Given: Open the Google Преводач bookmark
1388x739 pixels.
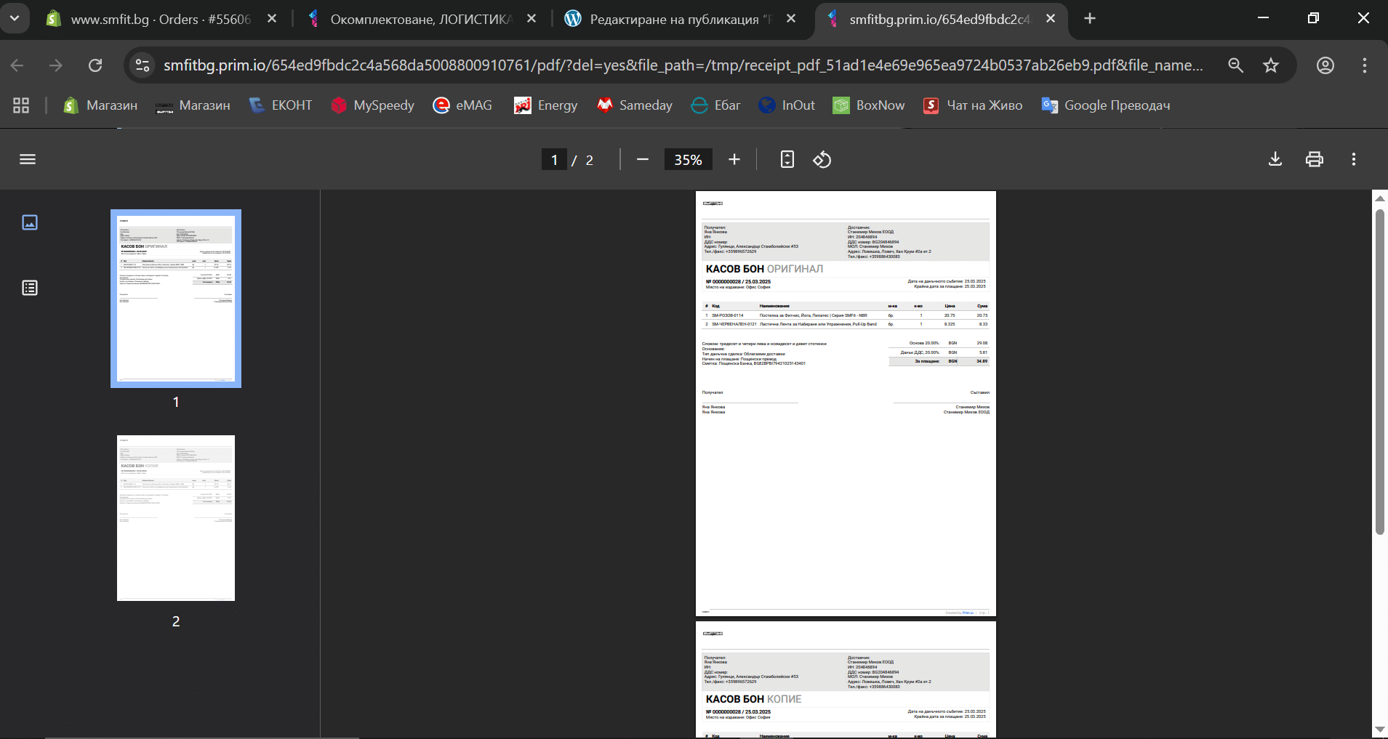Looking at the screenshot, I should click(1106, 105).
